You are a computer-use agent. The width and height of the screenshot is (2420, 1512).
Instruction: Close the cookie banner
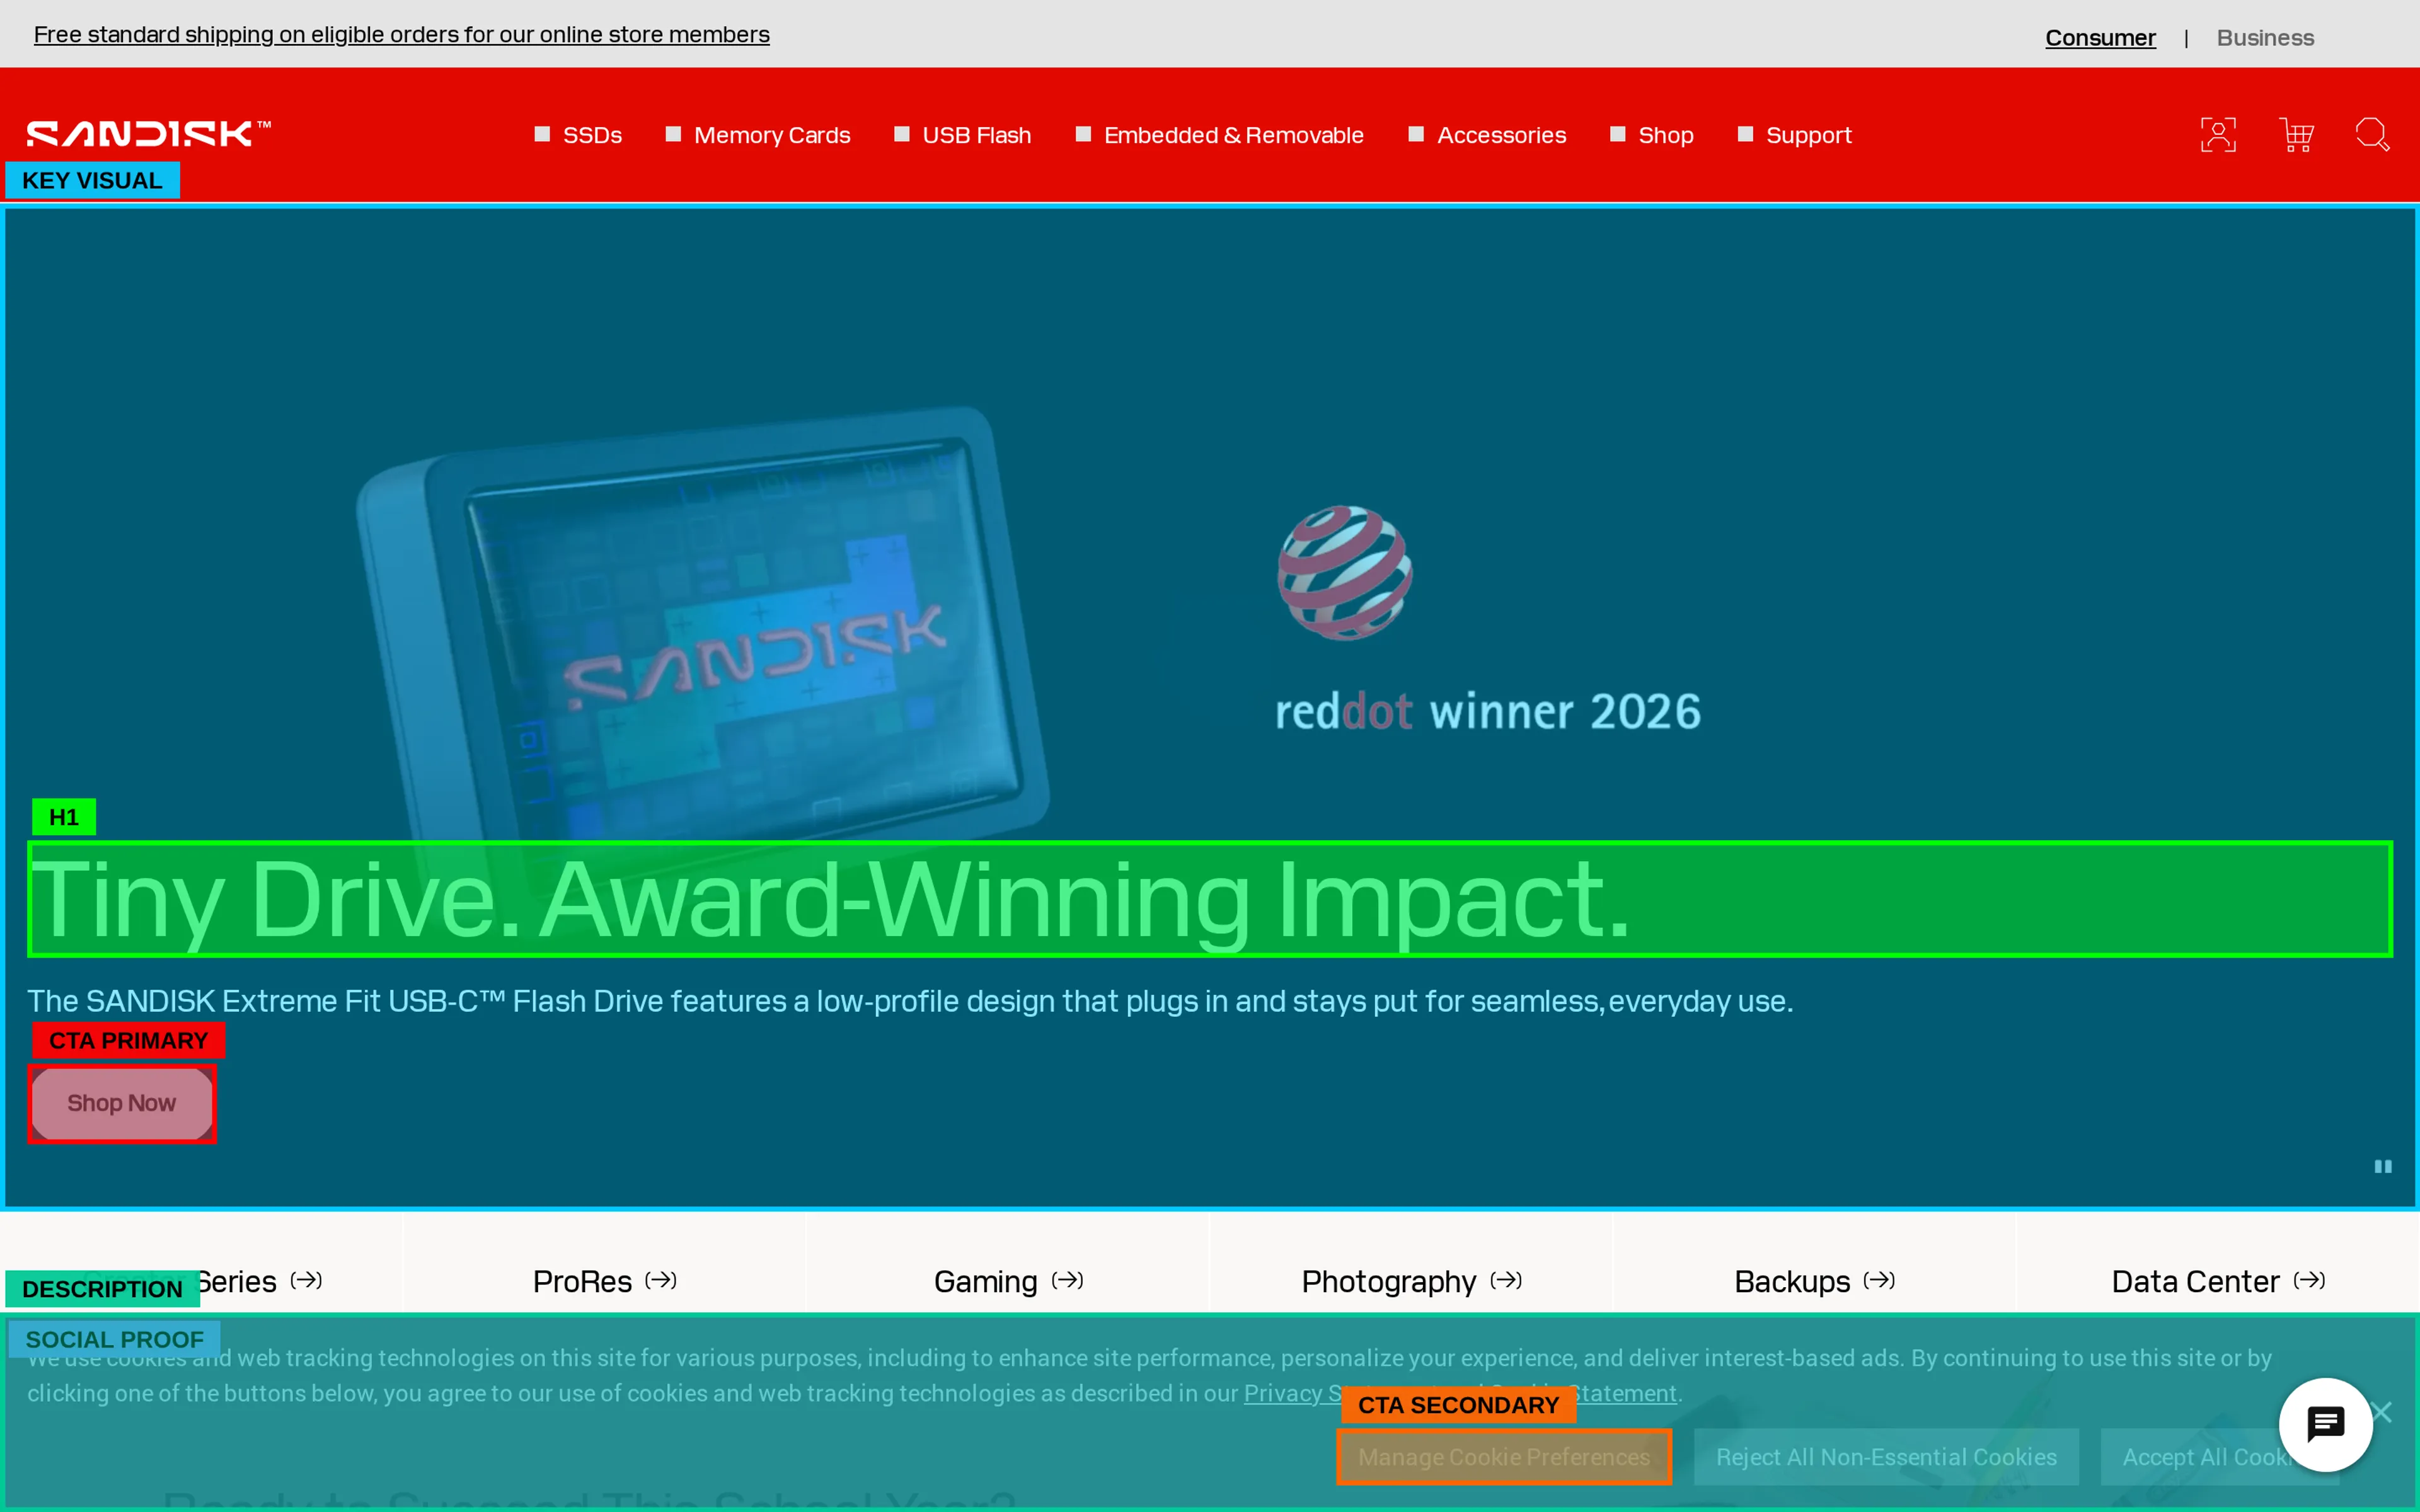(x=2383, y=1412)
